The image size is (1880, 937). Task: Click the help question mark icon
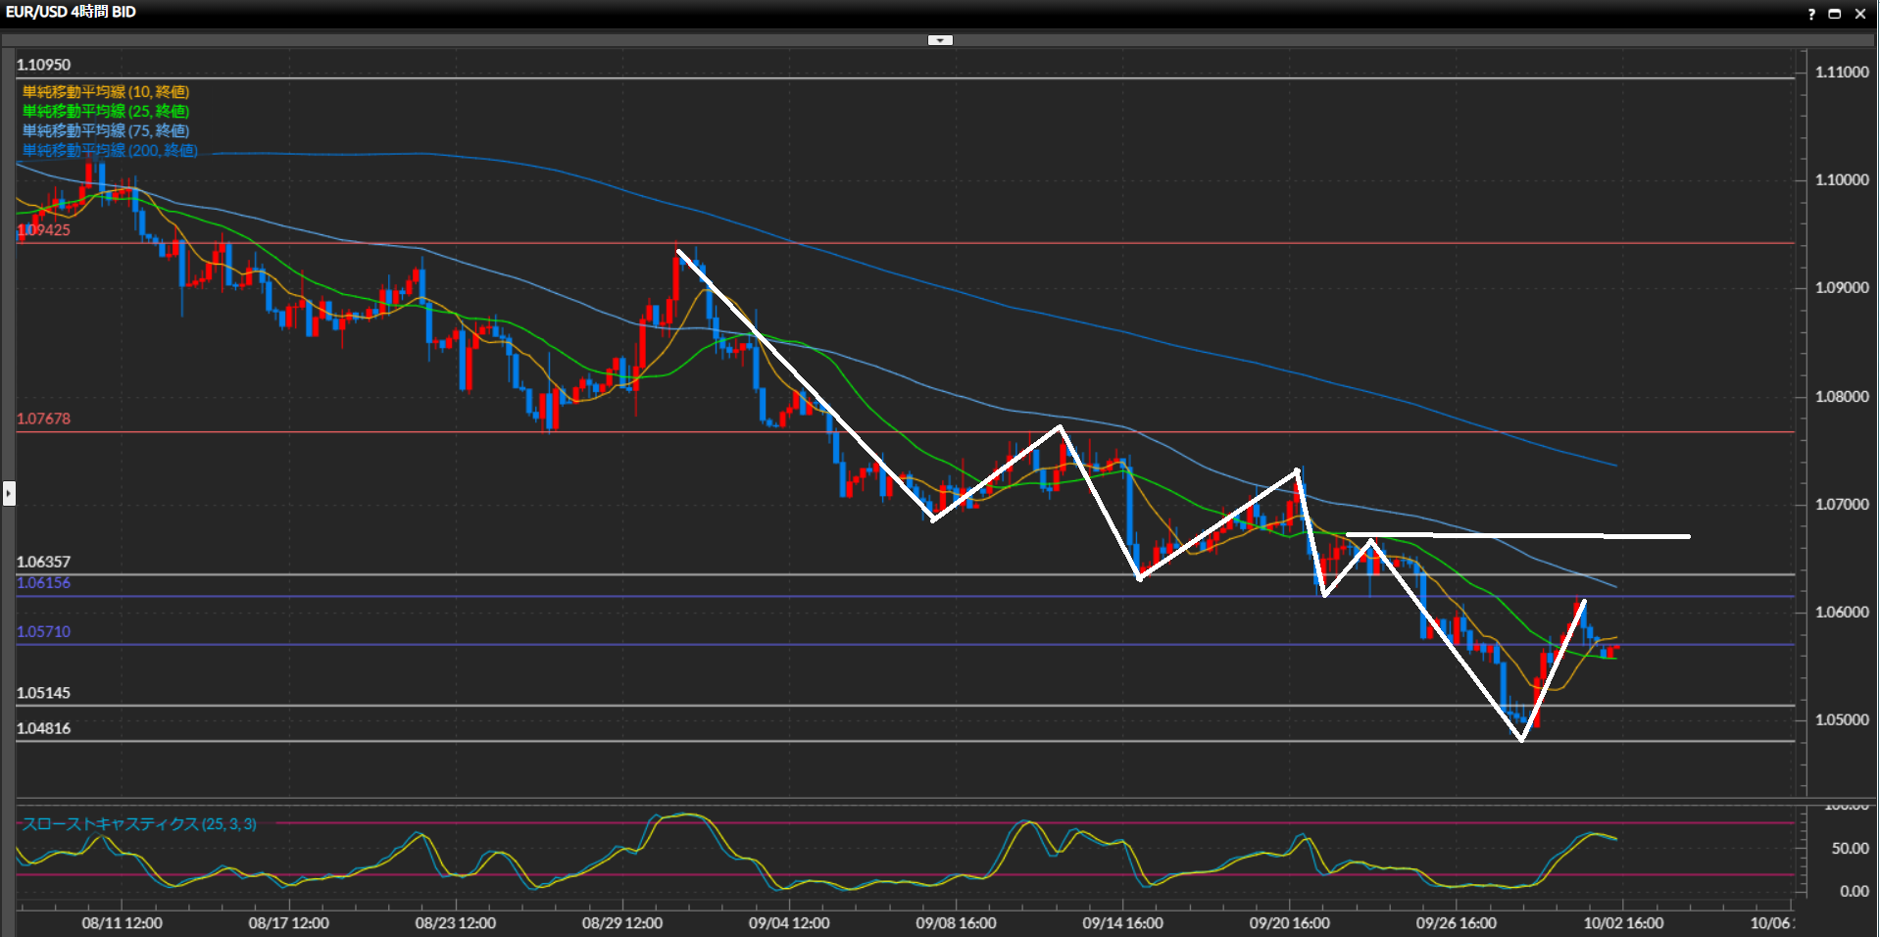point(1811,14)
